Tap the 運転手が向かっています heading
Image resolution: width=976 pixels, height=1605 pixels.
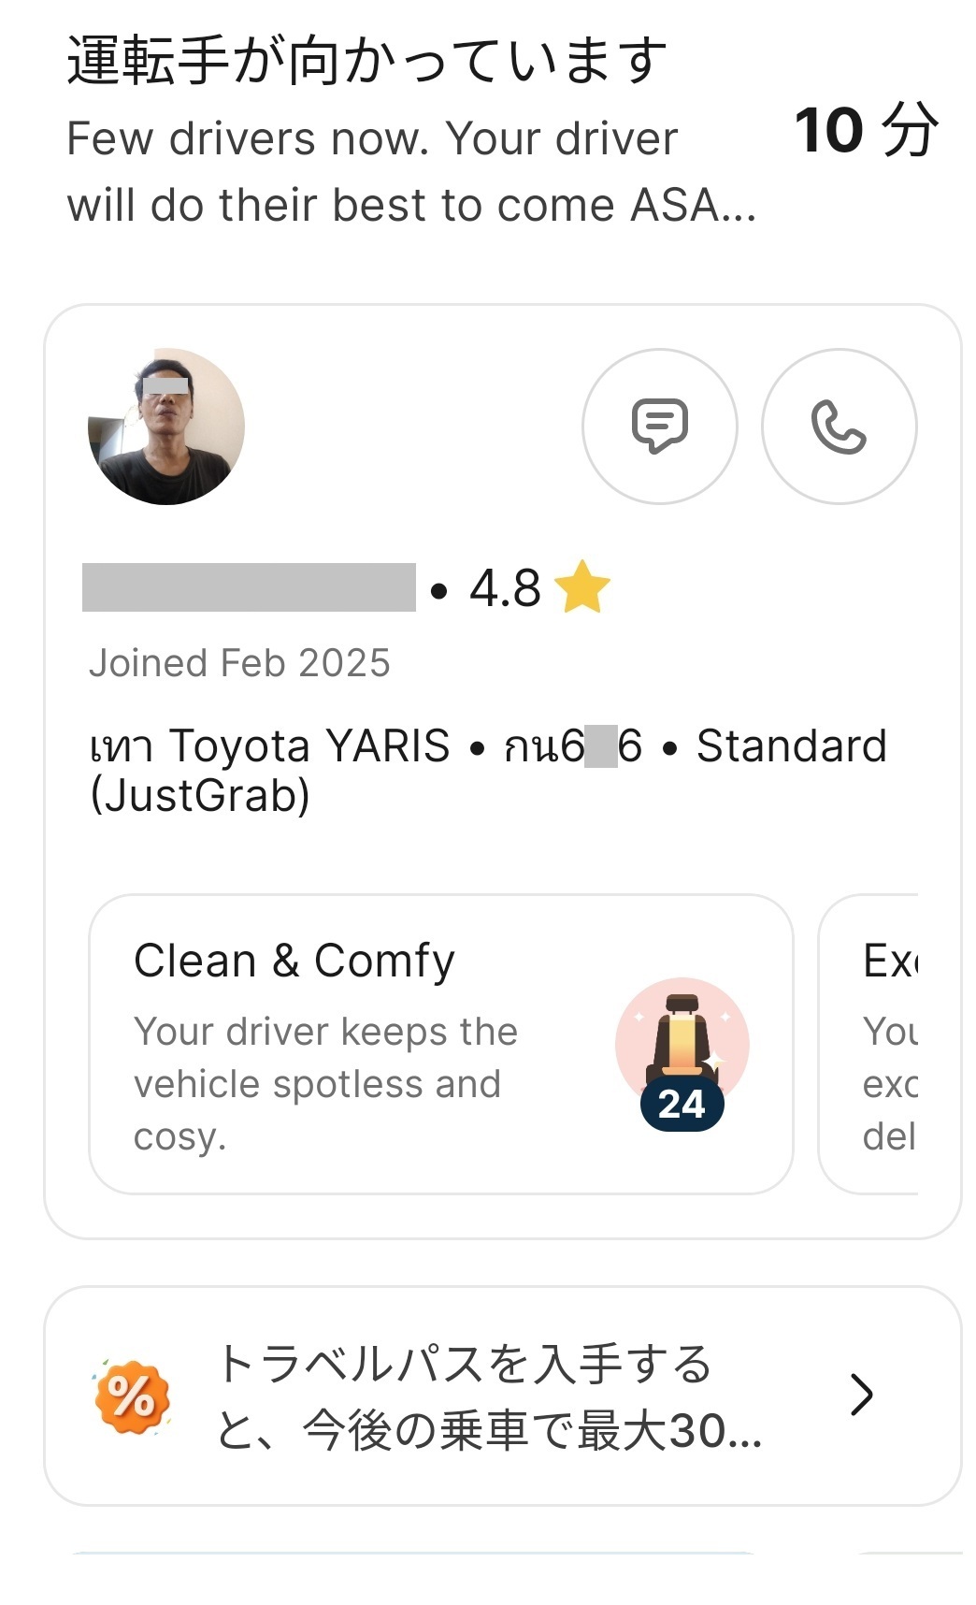pyautogui.click(x=366, y=61)
